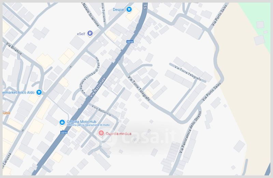This screenshot has width=273, height=178.
Task: Click the Supermarket Arico Aldo text label
Action: tap(18, 92)
